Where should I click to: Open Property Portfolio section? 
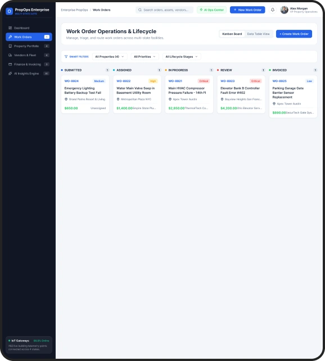pyautogui.click(x=29, y=46)
